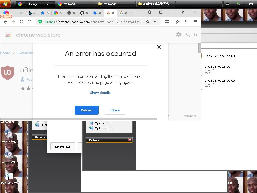The width and height of the screenshot is (257, 193).
Task: Close the globe icon tab
Action: 74,13
